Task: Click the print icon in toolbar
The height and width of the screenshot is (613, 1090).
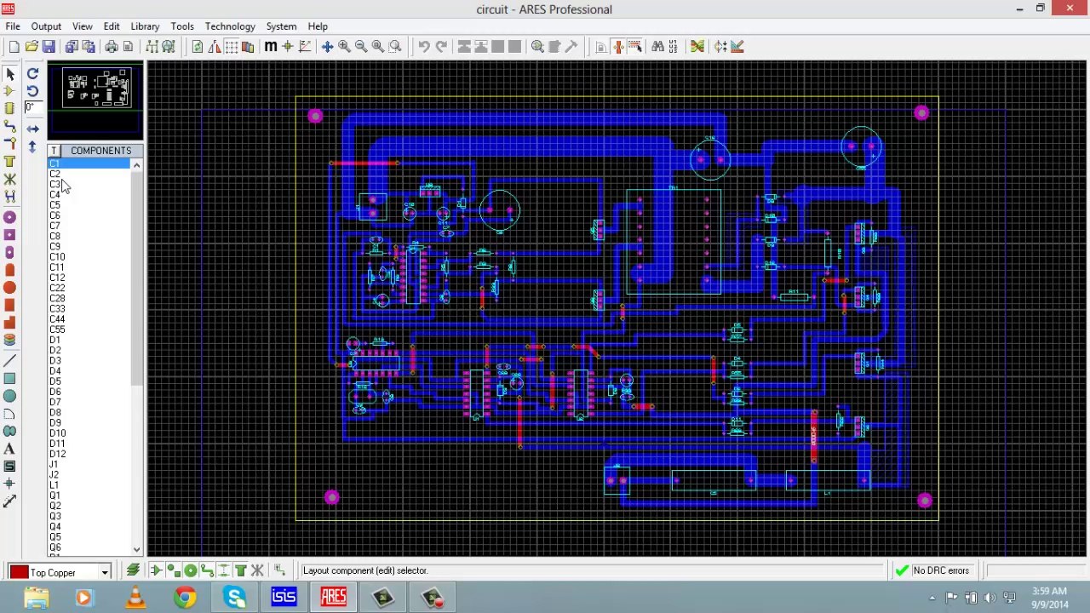Action: click(x=112, y=47)
